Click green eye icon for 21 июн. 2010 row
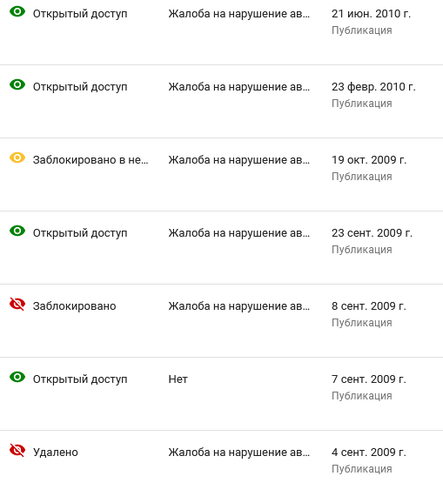This screenshot has width=443, height=503. (17, 12)
